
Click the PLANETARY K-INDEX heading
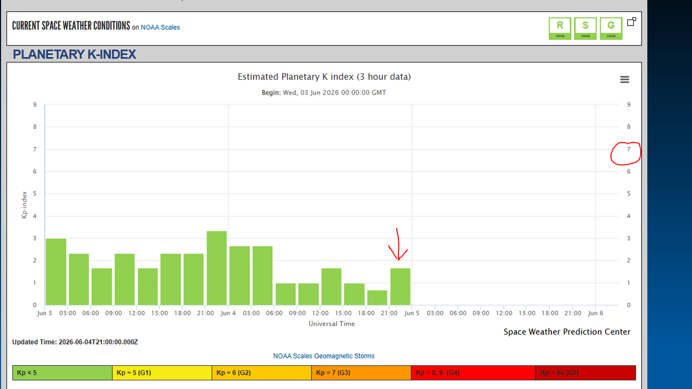[74, 55]
